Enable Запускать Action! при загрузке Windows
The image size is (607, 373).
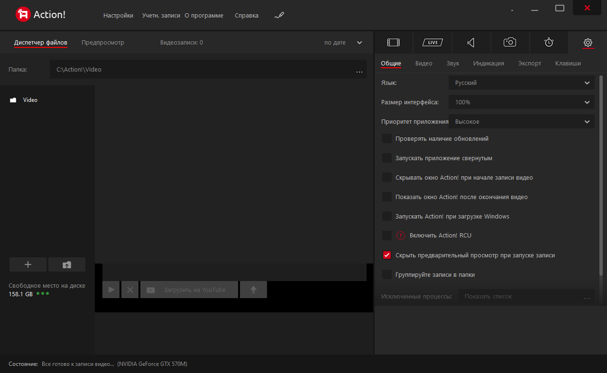click(387, 216)
